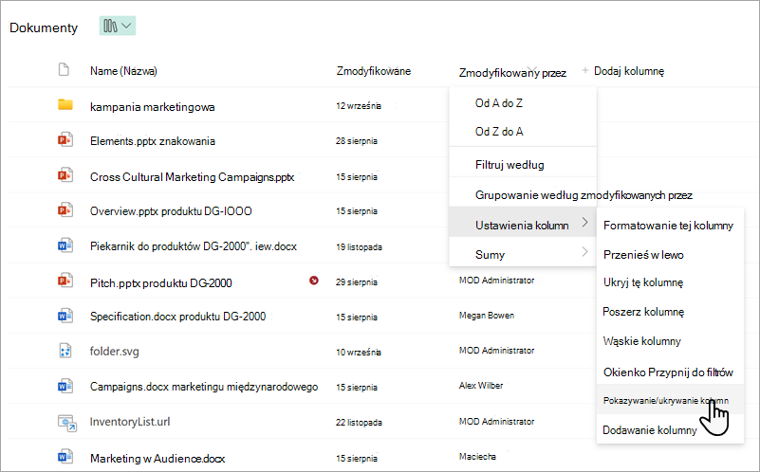Screen dimensions: 760x472
Task: Open Pitch.pptx produktu DG-2000
Action: coord(161,283)
